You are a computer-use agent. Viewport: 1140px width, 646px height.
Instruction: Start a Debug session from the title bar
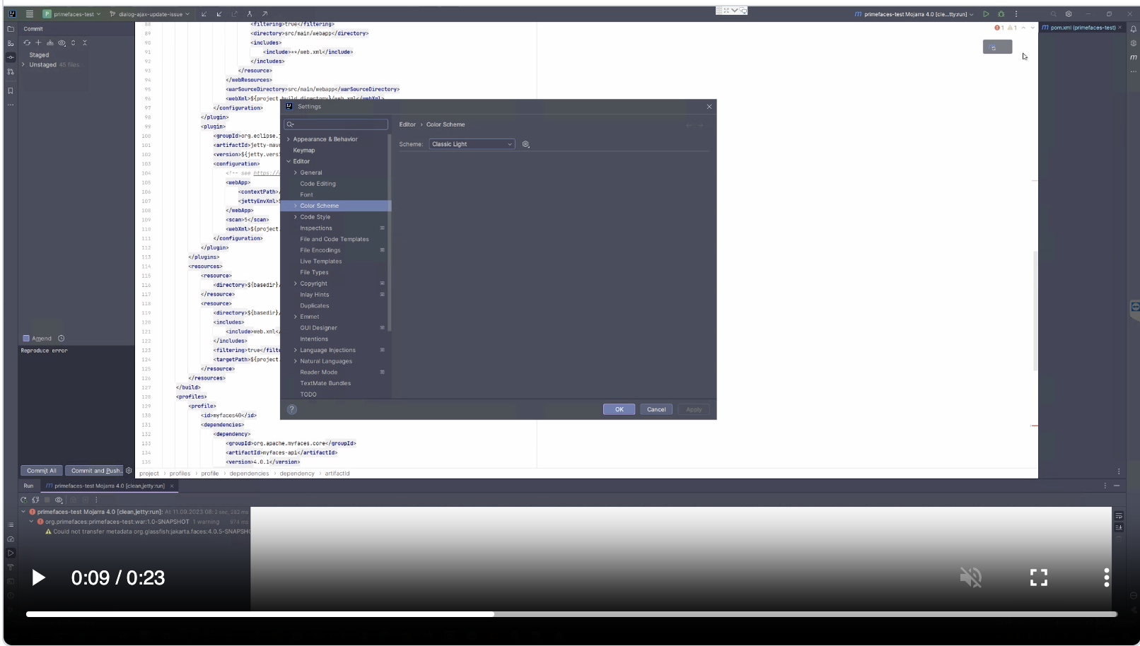pyautogui.click(x=1001, y=13)
